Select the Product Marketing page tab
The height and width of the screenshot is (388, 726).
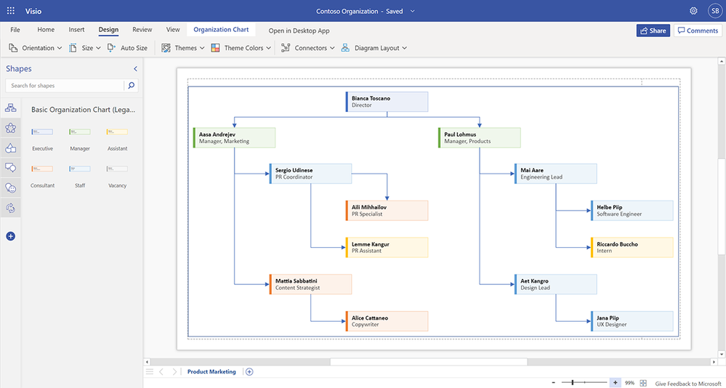[x=211, y=371]
